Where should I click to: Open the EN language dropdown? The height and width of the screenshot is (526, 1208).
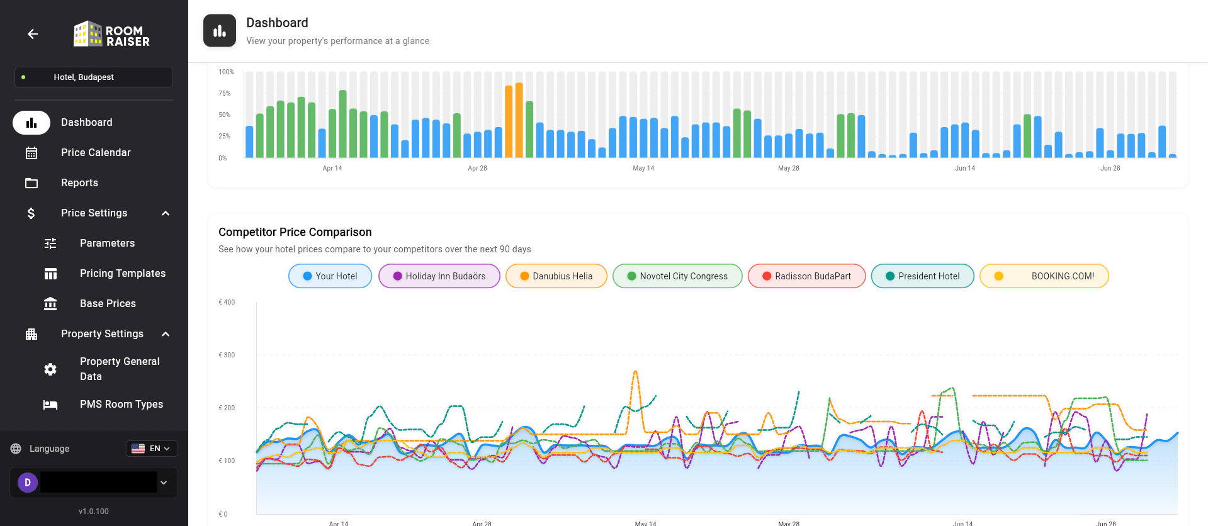click(x=152, y=449)
